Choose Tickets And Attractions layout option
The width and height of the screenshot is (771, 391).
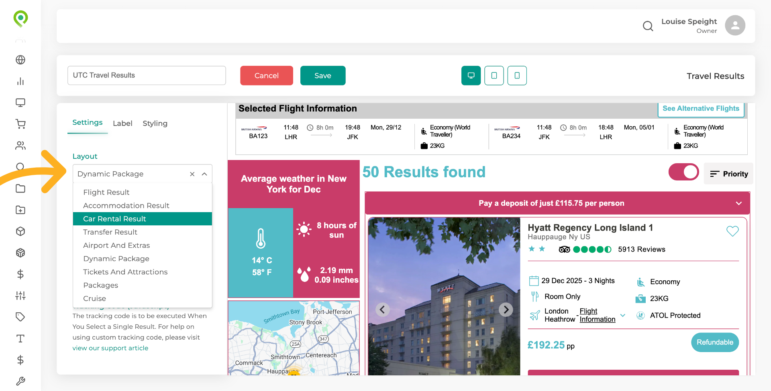(x=143, y=272)
